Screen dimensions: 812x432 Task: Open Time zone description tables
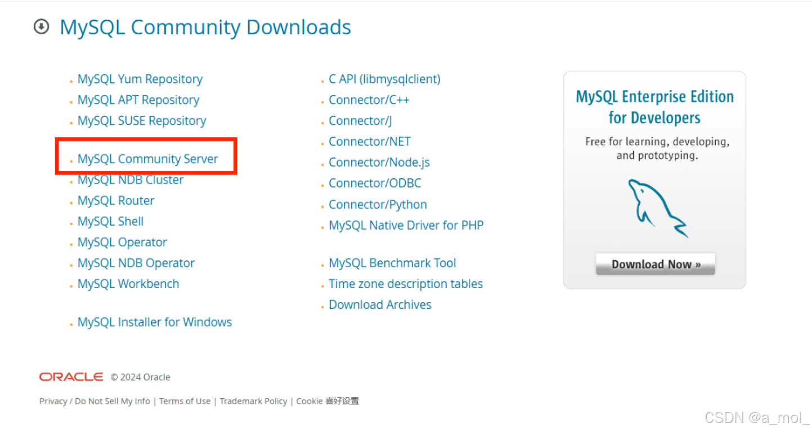pos(406,284)
